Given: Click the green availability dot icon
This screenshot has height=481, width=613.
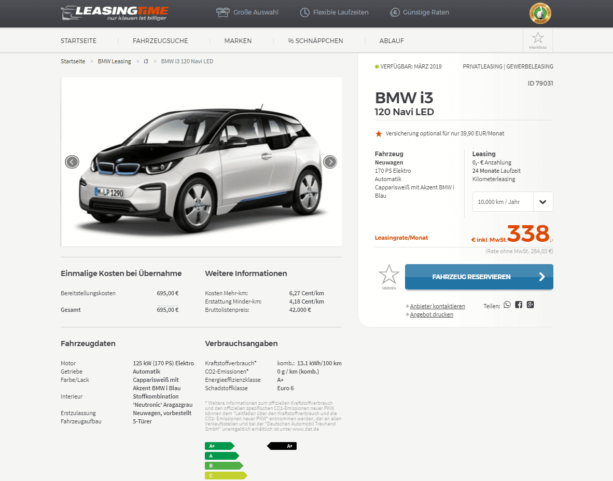Looking at the screenshot, I should pyautogui.click(x=377, y=67).
